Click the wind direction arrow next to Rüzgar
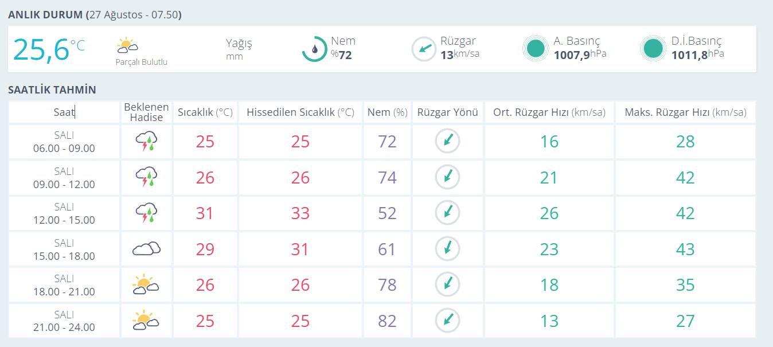Screen dimensions: 773x347 coord(424,49)
